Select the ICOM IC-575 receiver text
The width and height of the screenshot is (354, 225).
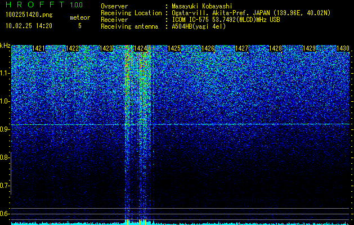[226, 20]
